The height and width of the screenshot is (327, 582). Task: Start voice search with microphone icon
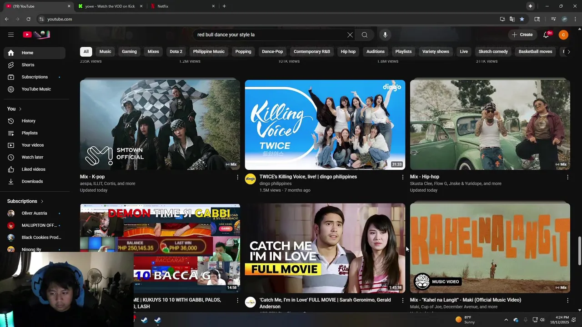(x=385, y=35)
